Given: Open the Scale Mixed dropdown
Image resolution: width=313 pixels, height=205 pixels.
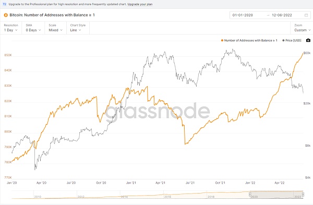Looking at the screenshot, I should 55,28.
